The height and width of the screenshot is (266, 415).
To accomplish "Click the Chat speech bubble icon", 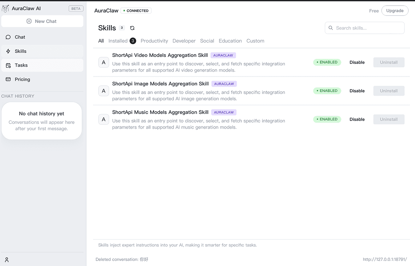I will pos(8,37).
